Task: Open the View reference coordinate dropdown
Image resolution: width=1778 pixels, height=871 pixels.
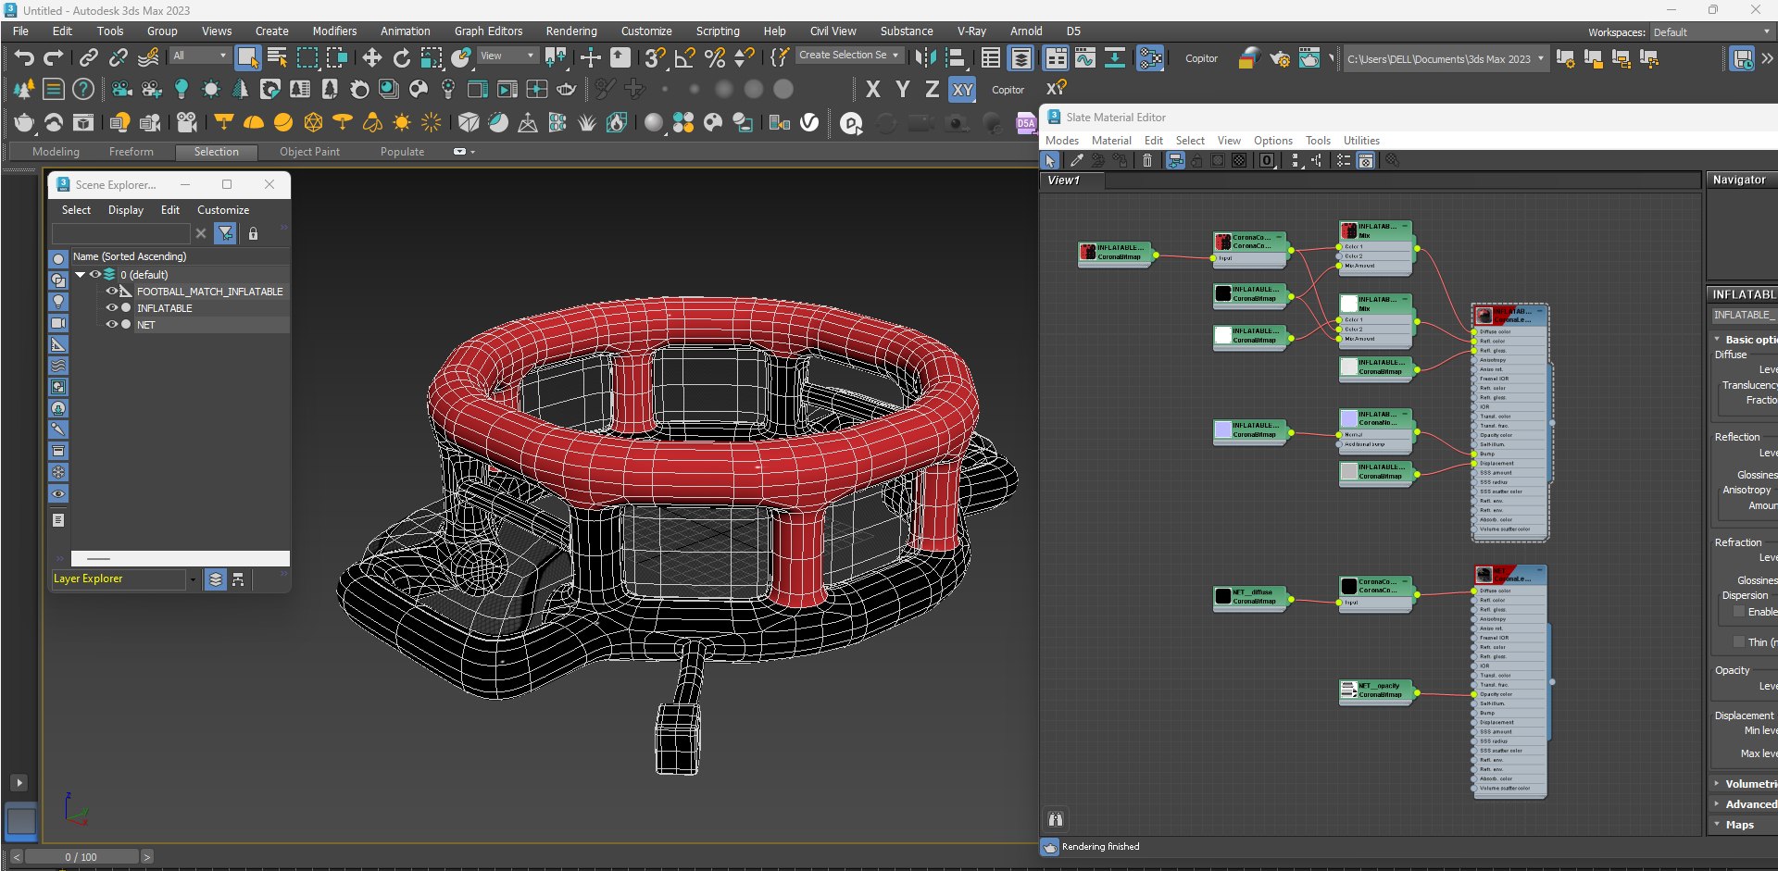Action: click(x=507, y=56)
